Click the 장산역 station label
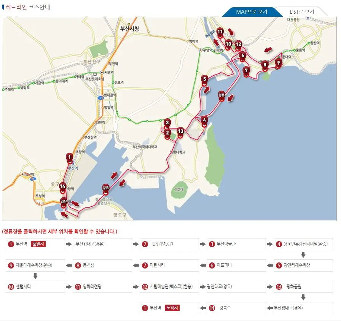The image size is (341, 321). (x=315, y=43)
